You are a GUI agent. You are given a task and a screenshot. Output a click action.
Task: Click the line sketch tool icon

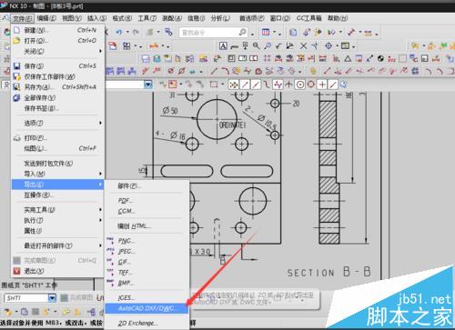pos(214,71)
